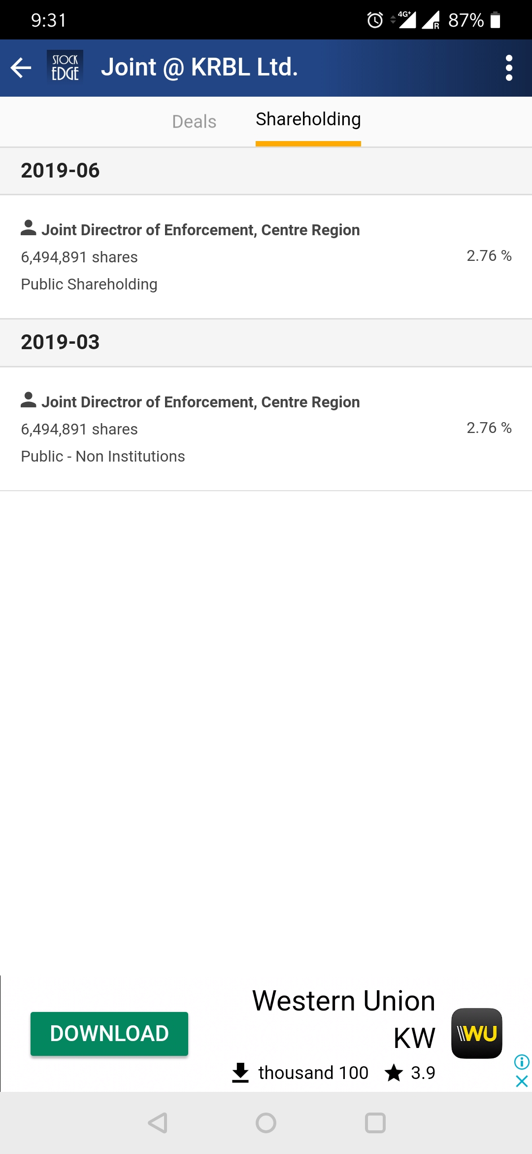Open Android recent apps button
Viewport: 532px width, 1154px height.
click(x=375, y=1123)
